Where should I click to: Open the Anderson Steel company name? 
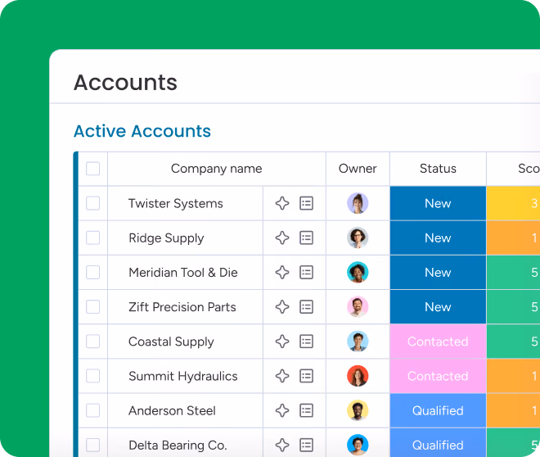tap(172, 411)
